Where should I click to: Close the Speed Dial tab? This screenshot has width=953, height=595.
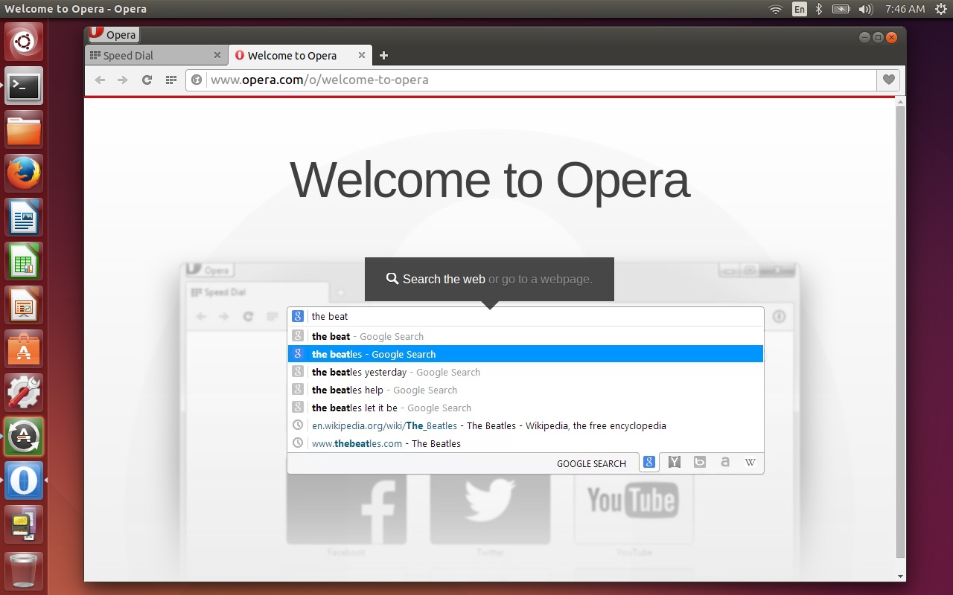click(x=217, y=55)
